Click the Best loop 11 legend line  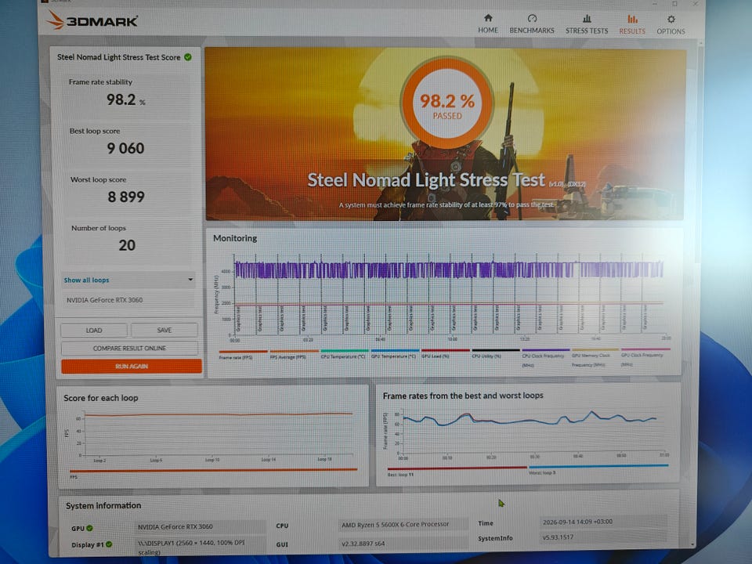457,468
